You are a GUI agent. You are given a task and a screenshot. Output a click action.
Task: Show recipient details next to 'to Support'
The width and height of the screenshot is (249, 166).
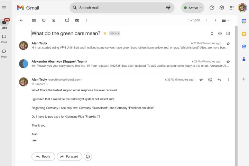[47, 84]
